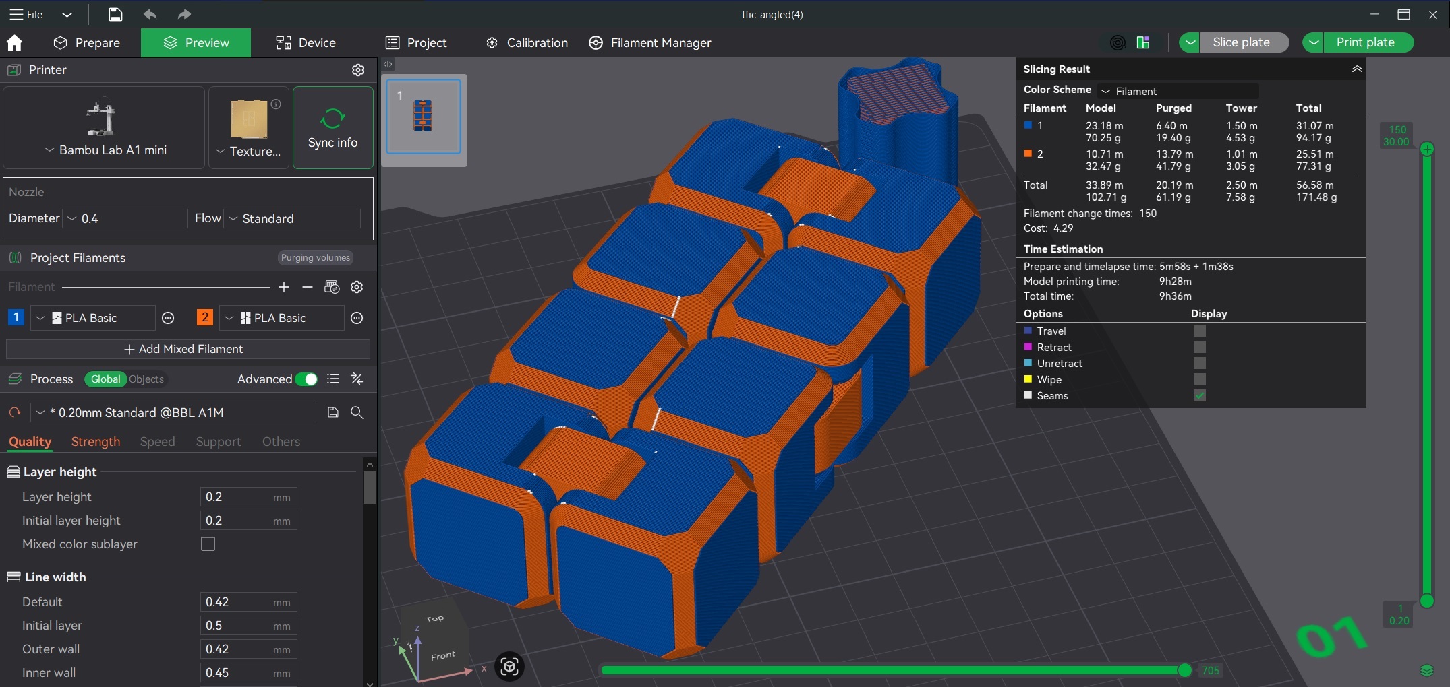
Task: Click the layers icon at bottom right
Action: (1426, 670)
